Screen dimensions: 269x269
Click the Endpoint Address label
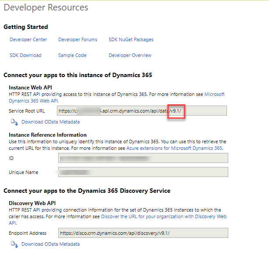(x=28, y=233)
